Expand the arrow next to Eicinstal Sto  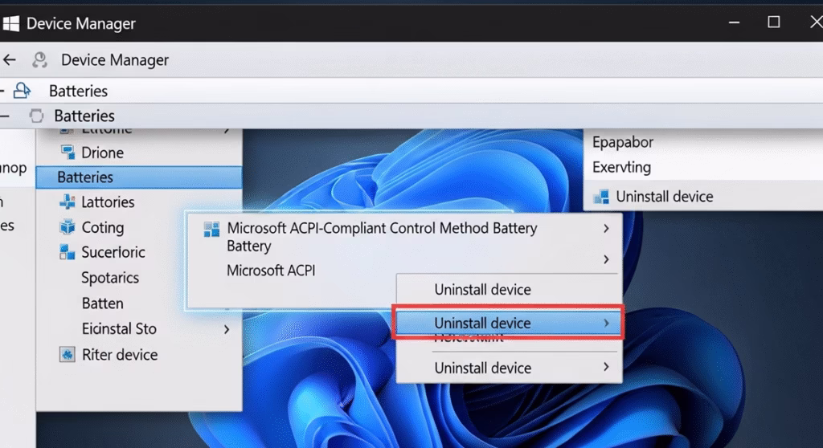pos(227,329)
